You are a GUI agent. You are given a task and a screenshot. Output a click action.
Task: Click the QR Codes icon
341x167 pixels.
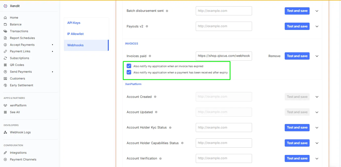tap(5, 65)
